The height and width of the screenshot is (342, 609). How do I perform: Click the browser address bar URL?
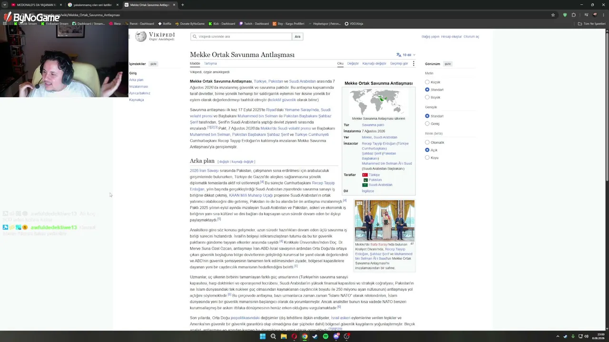(81, 15)
